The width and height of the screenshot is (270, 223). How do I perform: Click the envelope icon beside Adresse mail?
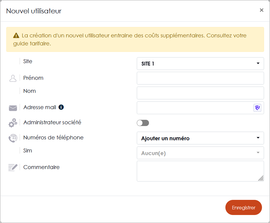[x=13, y=108]
